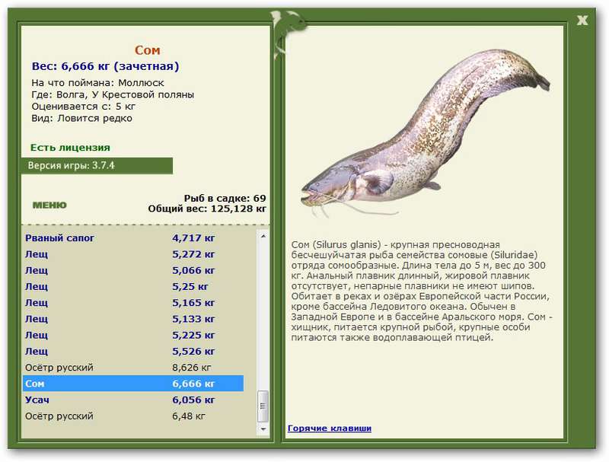Open the МЕНЮ button
This screenshot has width=609, height=462.
(49, 205)
